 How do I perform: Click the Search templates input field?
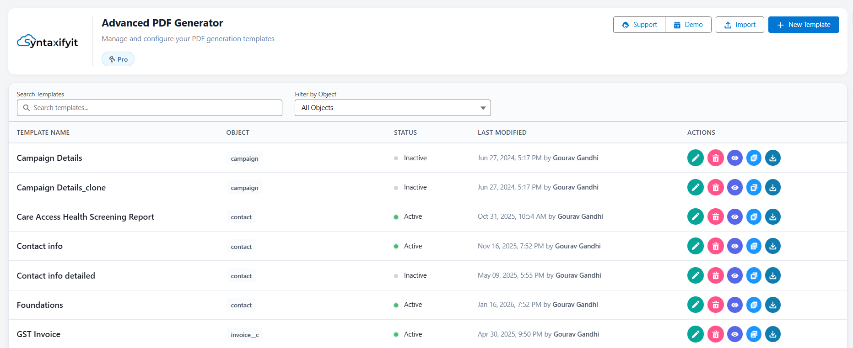(150, 108)
